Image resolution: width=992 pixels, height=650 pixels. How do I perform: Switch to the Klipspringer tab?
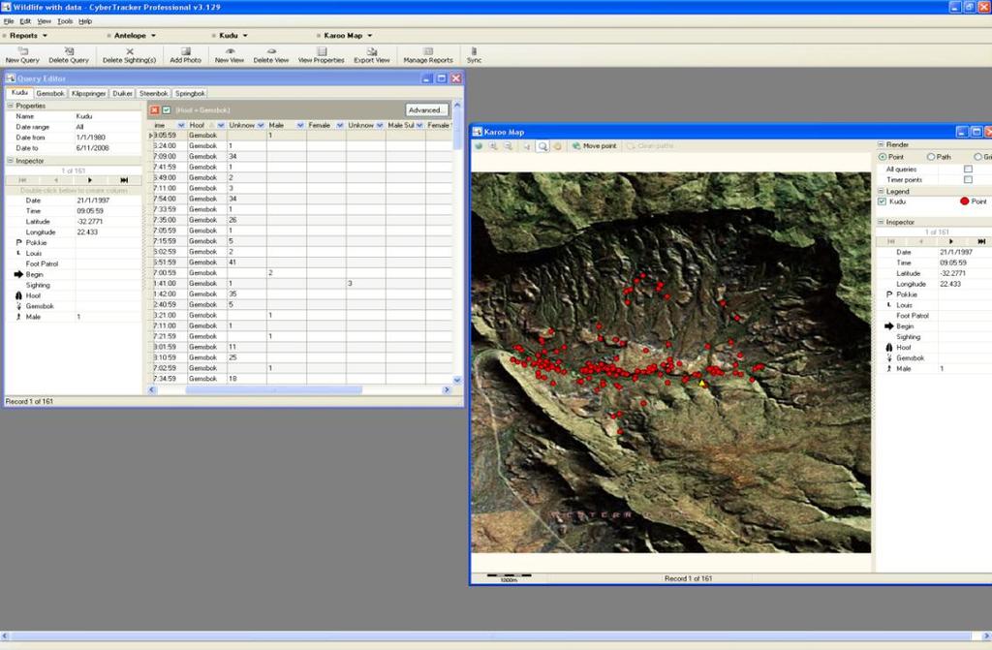(88, 94)
